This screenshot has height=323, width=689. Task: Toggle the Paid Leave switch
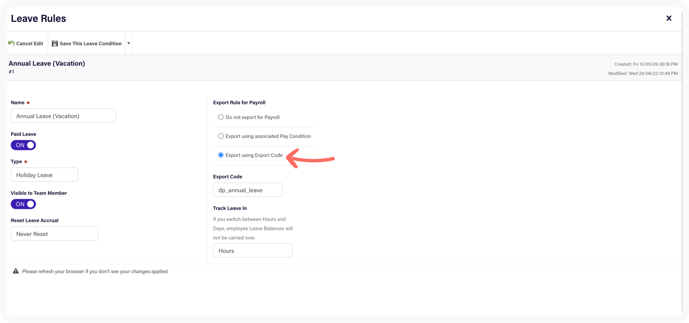23,145
